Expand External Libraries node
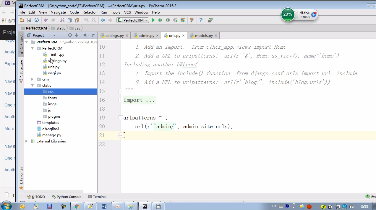Viewport: 376px width, 210px height. point(27,141)
